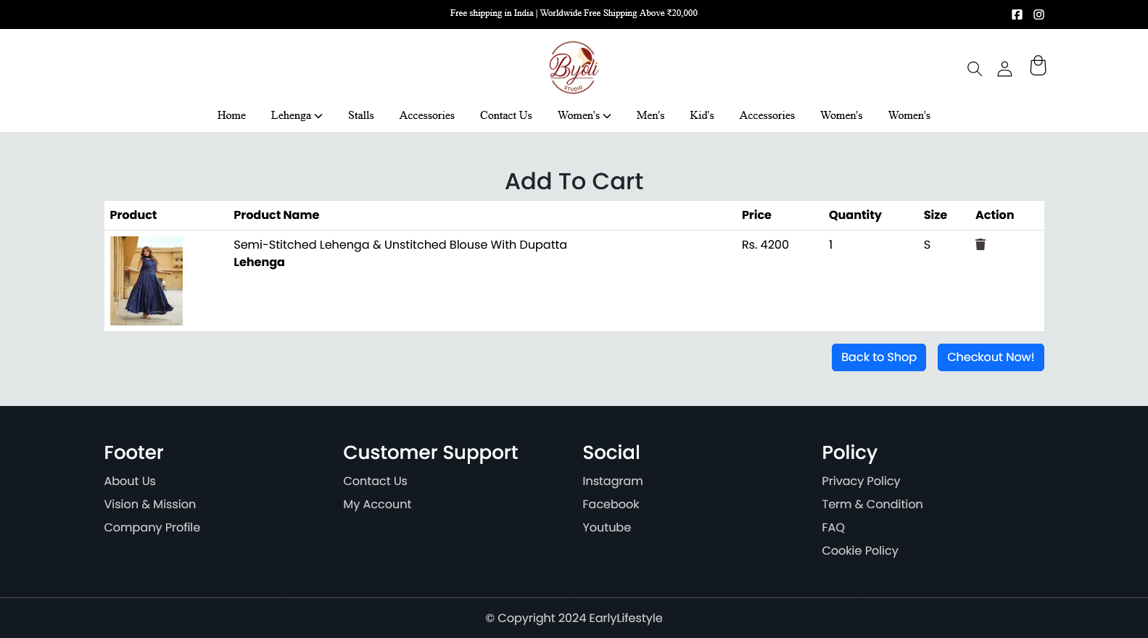Visit the Youtube link in Social
1148x638 pixels.
coord(606,528)
